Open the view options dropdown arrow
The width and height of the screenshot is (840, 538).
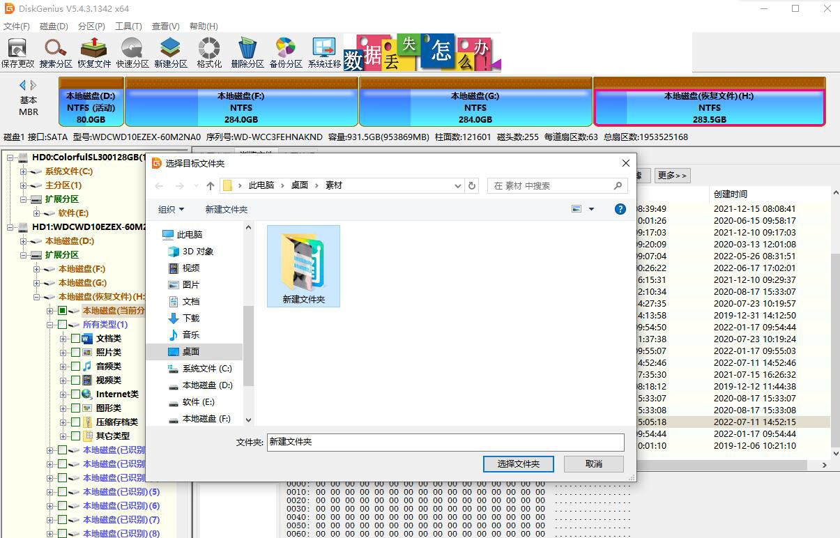pyautogui.click(x=592, y=209)
